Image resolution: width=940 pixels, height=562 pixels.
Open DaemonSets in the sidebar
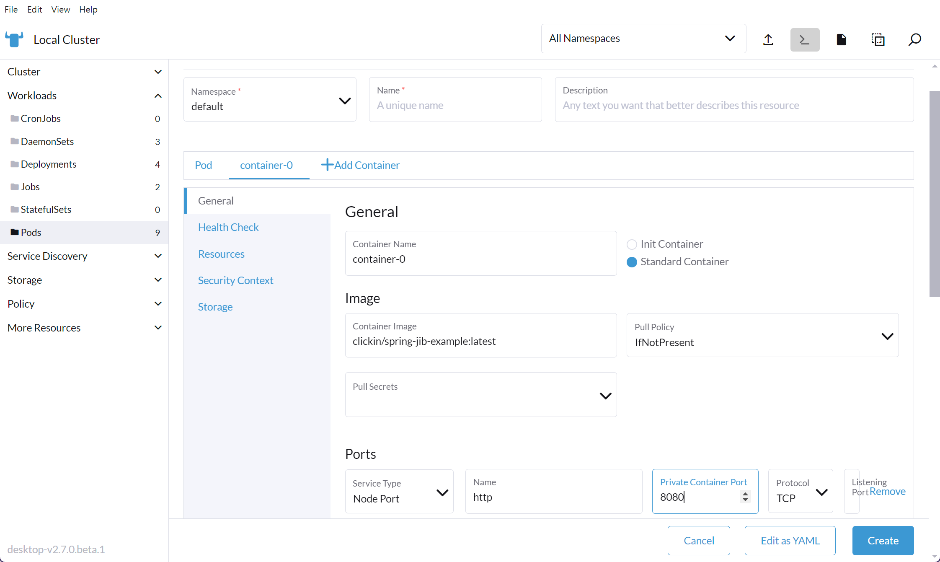click(x=84, y=142)
